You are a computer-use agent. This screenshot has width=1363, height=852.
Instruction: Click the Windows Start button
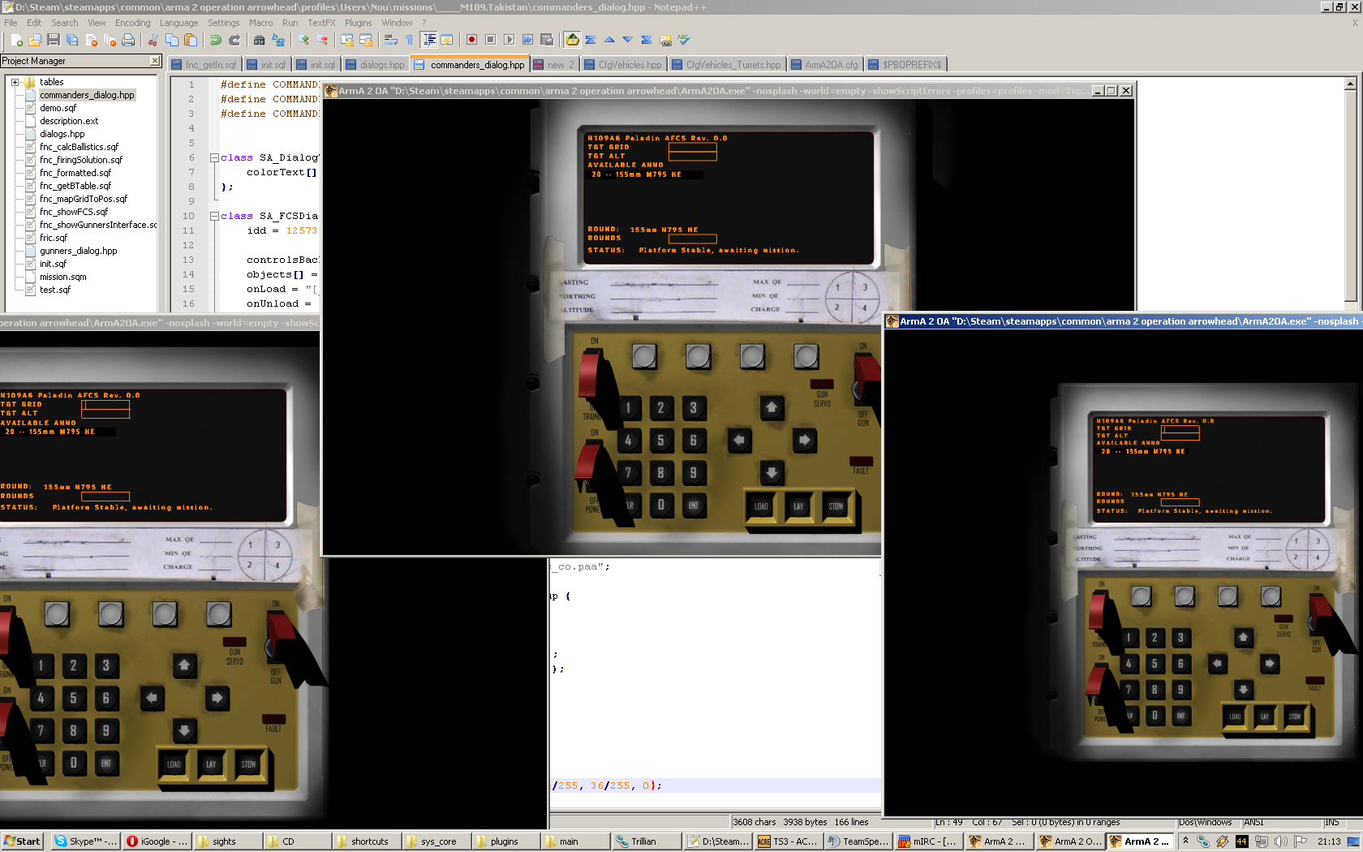[22, 841]
